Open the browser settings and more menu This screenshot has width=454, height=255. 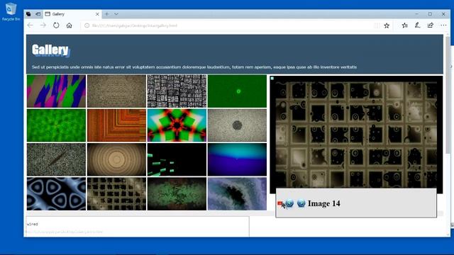(443, 25)
